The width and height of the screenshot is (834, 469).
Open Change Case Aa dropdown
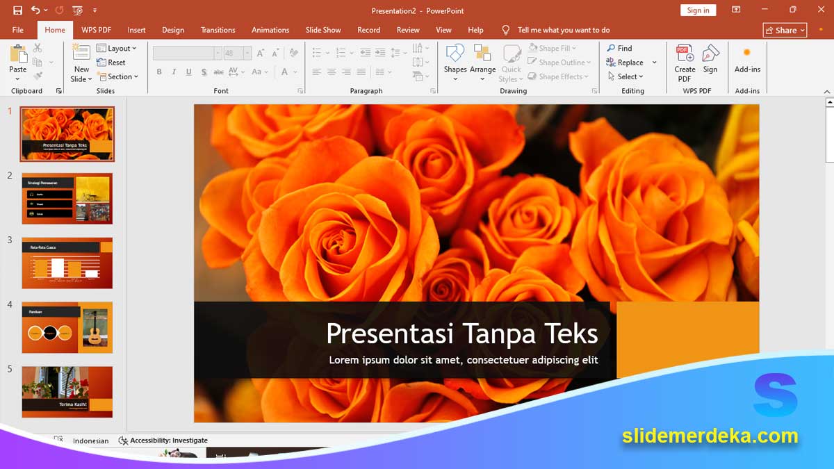point(259,72)
